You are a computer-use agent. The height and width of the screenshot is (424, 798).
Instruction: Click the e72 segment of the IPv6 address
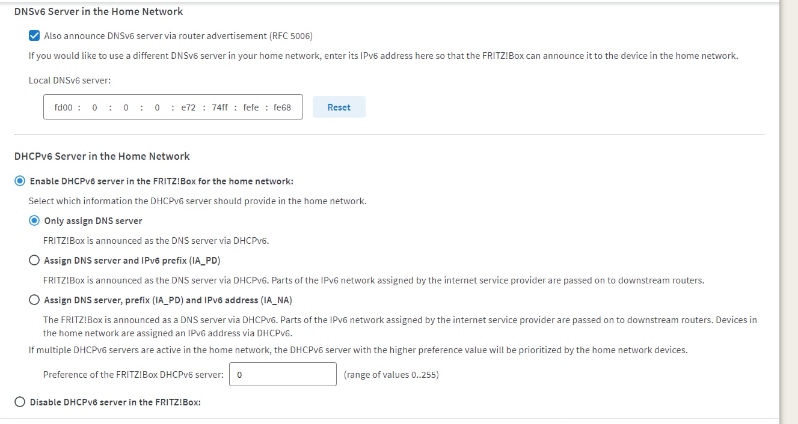(x=188, y=107)
